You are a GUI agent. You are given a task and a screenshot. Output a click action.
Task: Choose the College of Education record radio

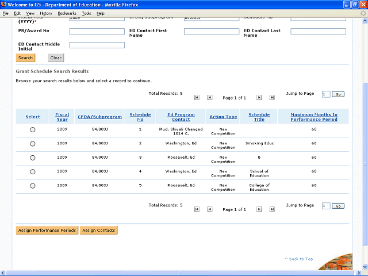[33, 186]
